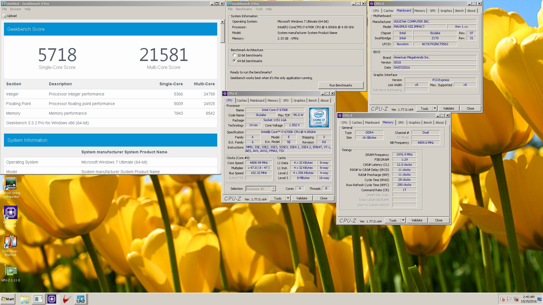Open the ASRock Timing Configurator desktop shortcut
Viewport: 543px width, 305px height.
click(10, 188)
